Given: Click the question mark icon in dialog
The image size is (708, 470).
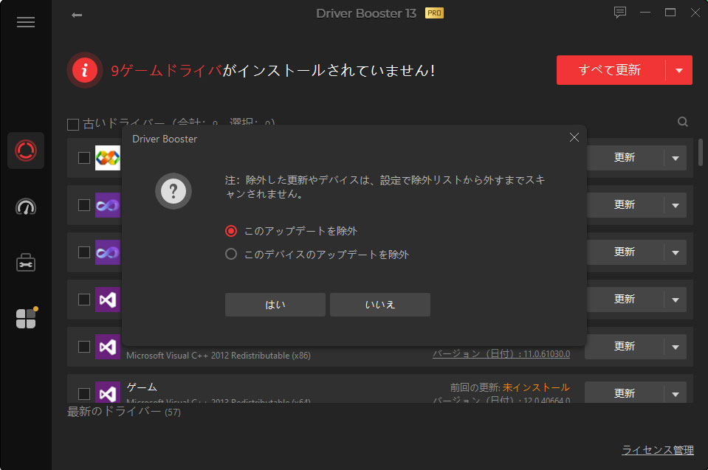Looking at the screenshot, I should 173,191.
